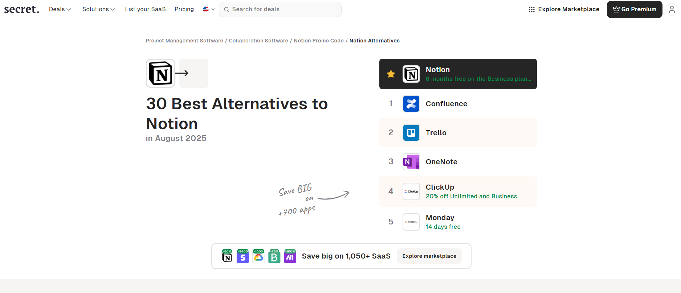Viewport: 681px width, 293px height.
Task: Click the secret. logo
Action: click(x=21, y=9)
